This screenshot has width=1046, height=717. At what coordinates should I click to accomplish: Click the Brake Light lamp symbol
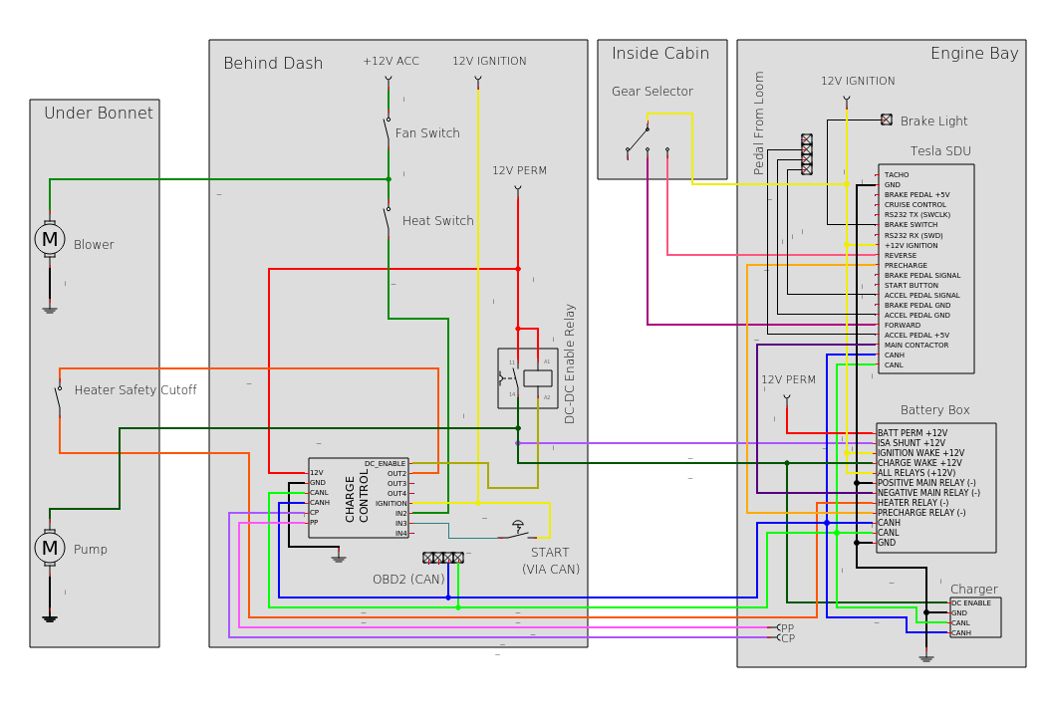pos(887,119)
